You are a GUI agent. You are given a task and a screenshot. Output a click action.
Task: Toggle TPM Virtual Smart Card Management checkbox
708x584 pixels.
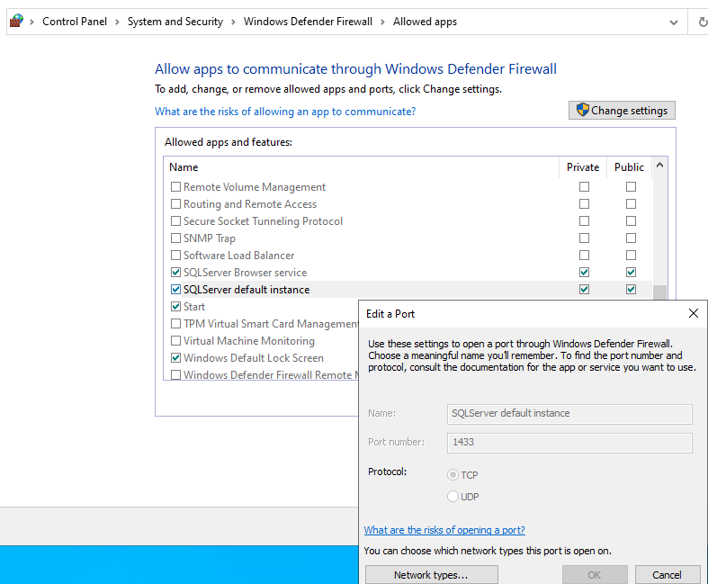click(x=175, y=323)
